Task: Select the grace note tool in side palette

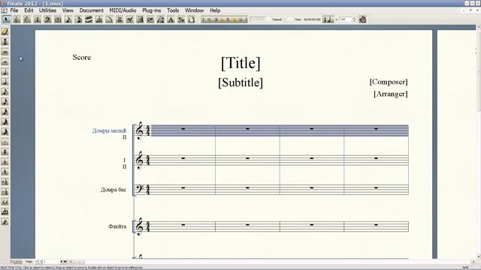Action: coord(5,222)
